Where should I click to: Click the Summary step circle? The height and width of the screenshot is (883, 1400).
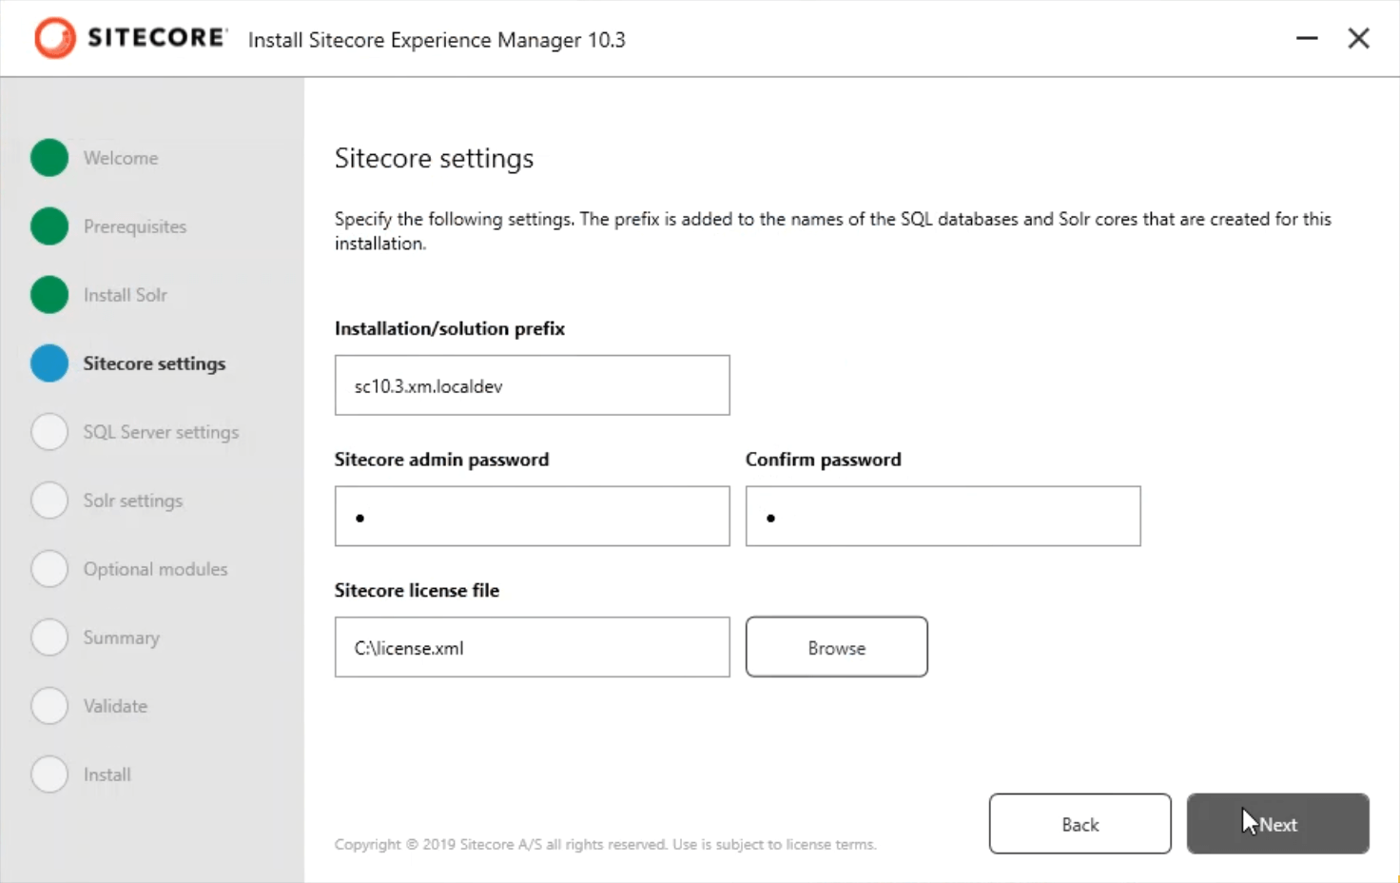(x=49, y=638)
